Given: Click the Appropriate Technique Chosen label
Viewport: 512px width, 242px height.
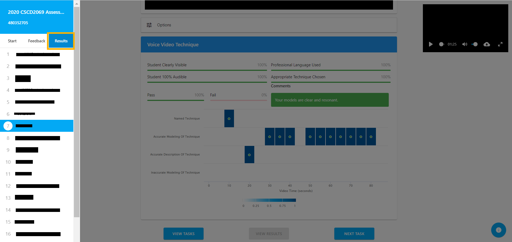Looking at the screenshot, I should [298, 77].
